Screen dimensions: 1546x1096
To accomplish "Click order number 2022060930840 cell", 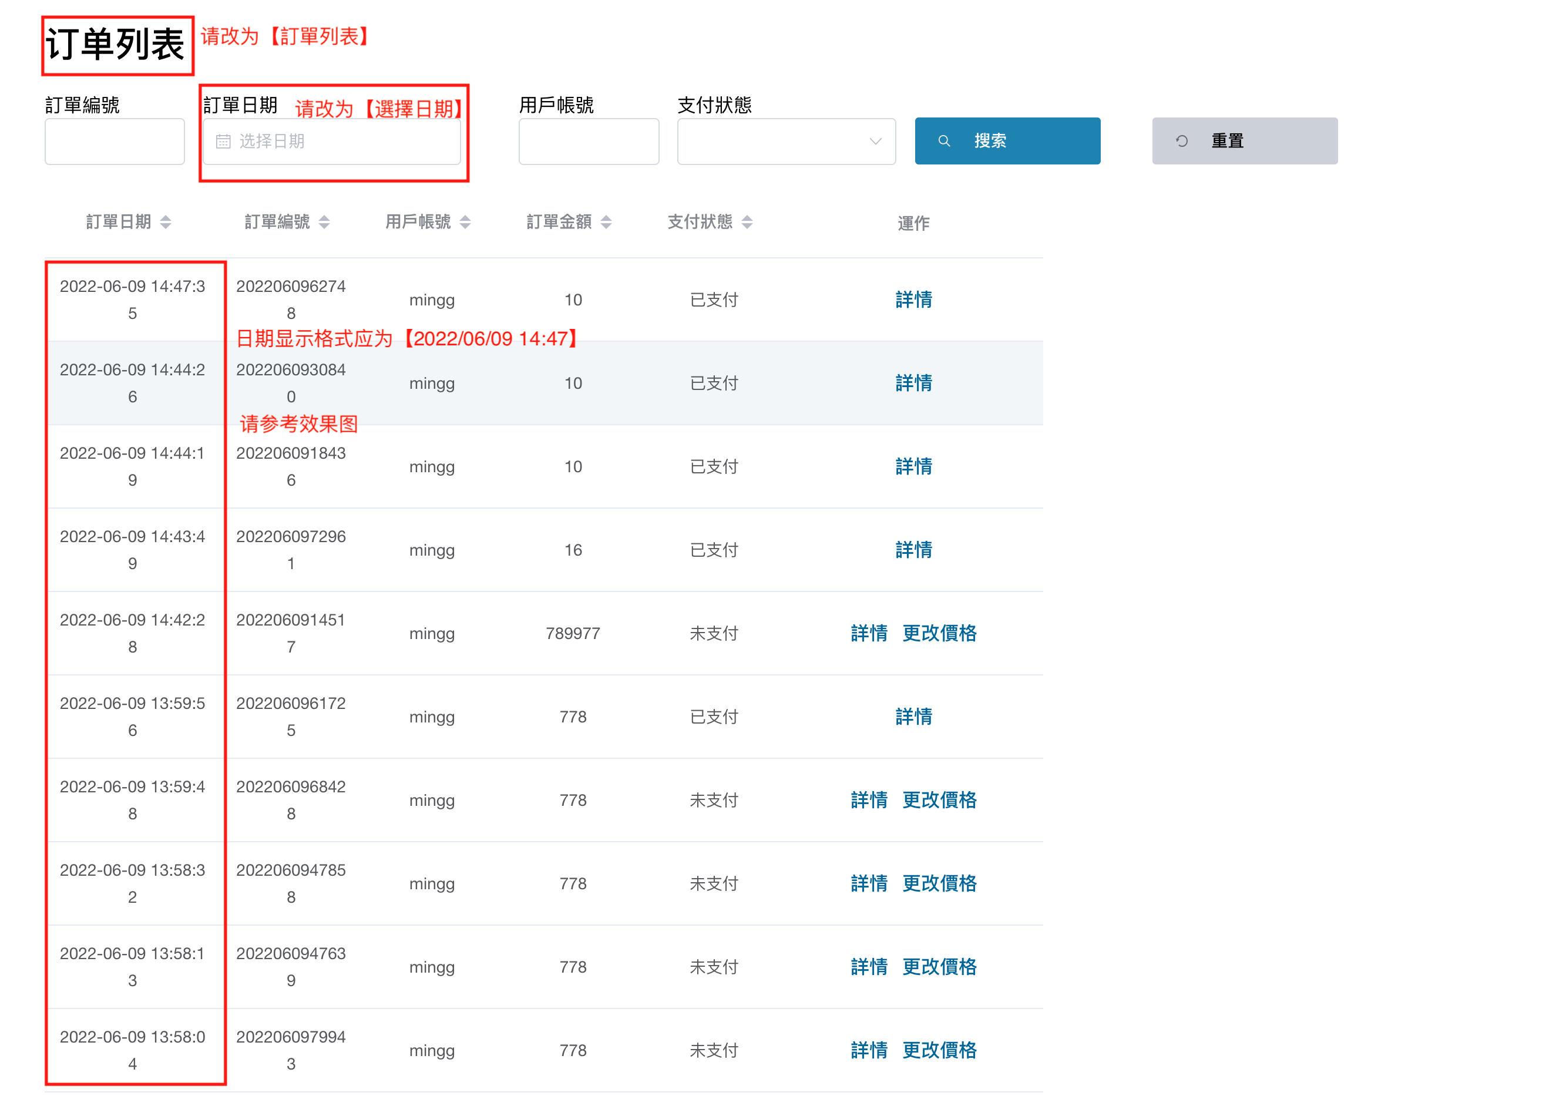I will point(291,382).
